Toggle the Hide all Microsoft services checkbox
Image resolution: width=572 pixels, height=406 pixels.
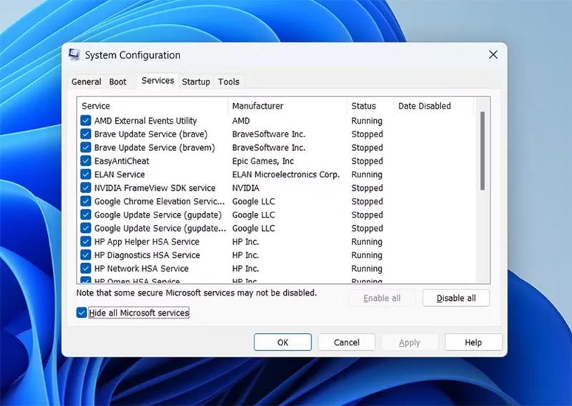[82, 313]
